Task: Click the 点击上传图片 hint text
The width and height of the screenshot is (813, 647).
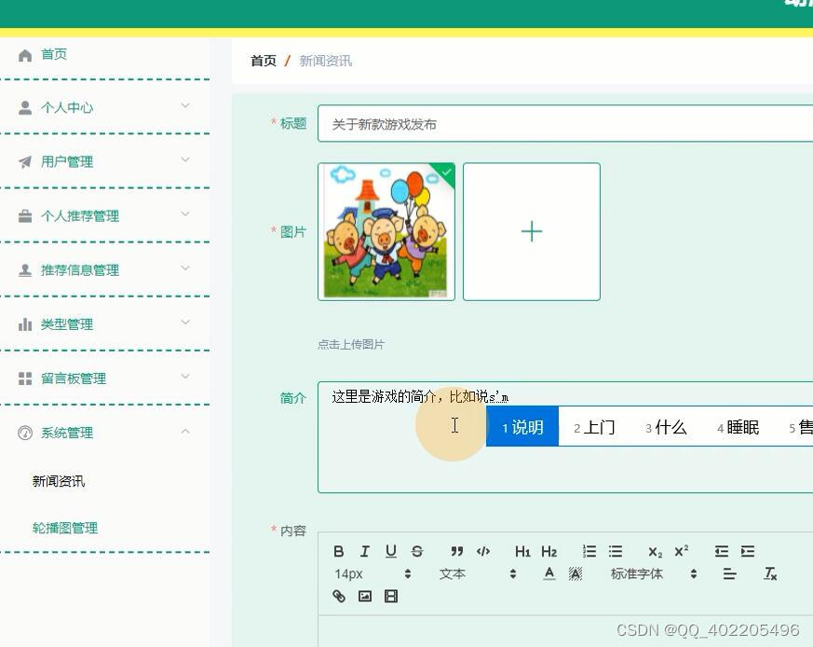Action: point(351,344)
